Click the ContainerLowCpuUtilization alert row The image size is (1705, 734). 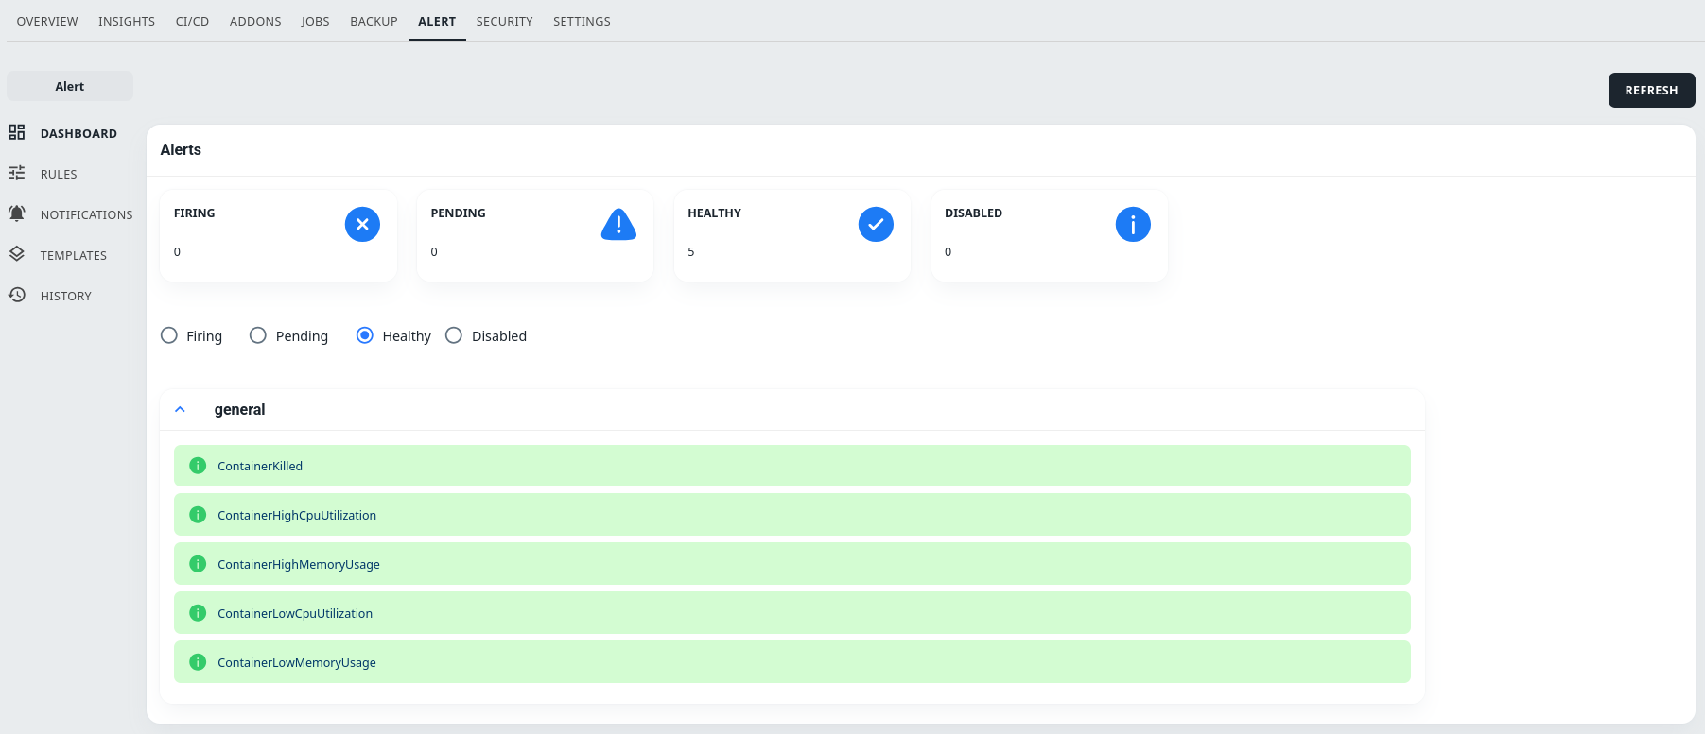point(792,613)
